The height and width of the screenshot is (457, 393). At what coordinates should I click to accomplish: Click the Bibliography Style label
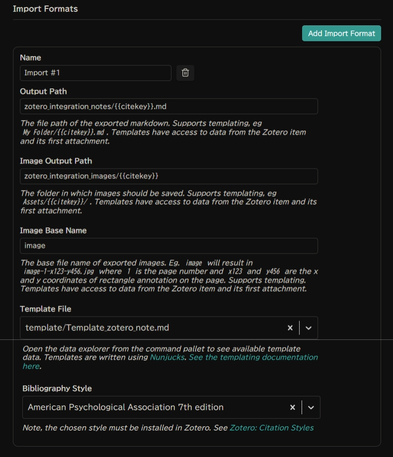[57, 389]
